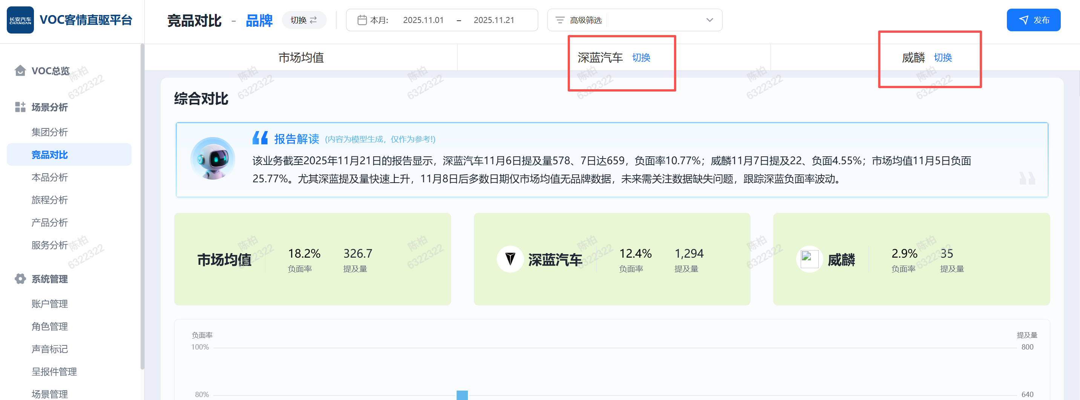Open the end date 2025.11.21 field
The width and height of the screenshot is (1080, 400).
click(x=493, y=20)
